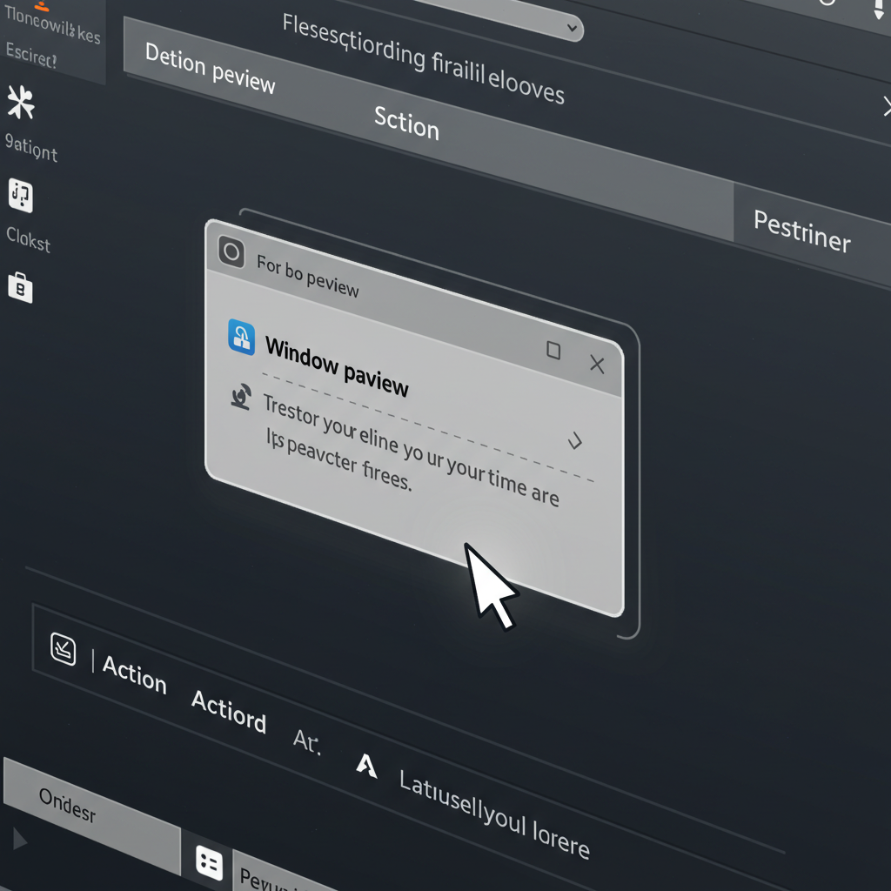Open the music note icon above Clokst
This screenshot has height=891, width=891.
pos(21,196)
